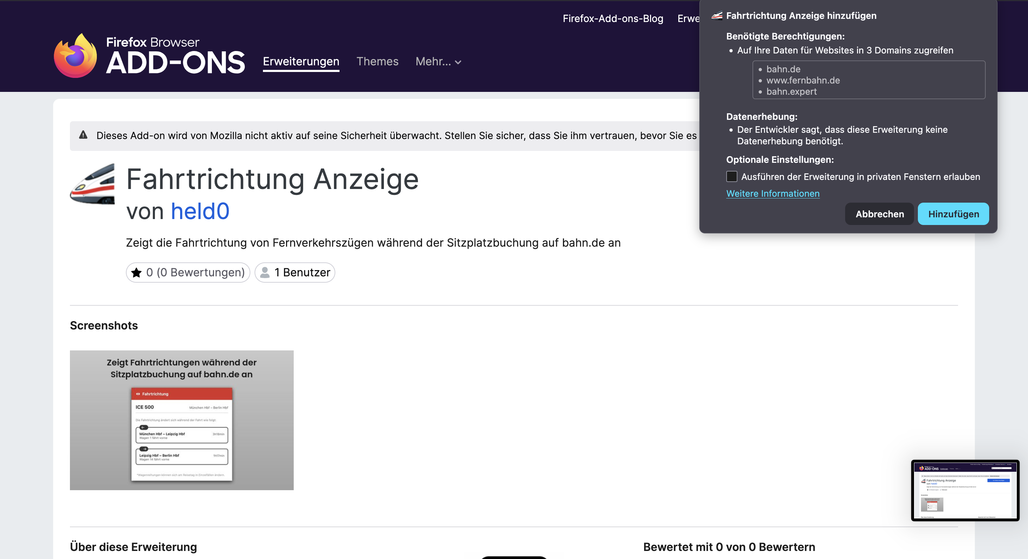Image resolution: width=1028 pixels, height=559 pixels.
Task: Click the warning triangle icon in notice
Action: (x=83, y=135)
